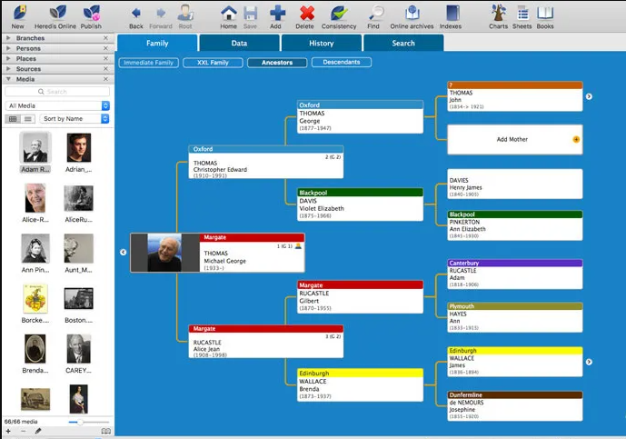The width and height of the screenshot is (626, 439).
Task: Click the minus icon to remove media
Action: pyautogui.click(x=23, y=431)
